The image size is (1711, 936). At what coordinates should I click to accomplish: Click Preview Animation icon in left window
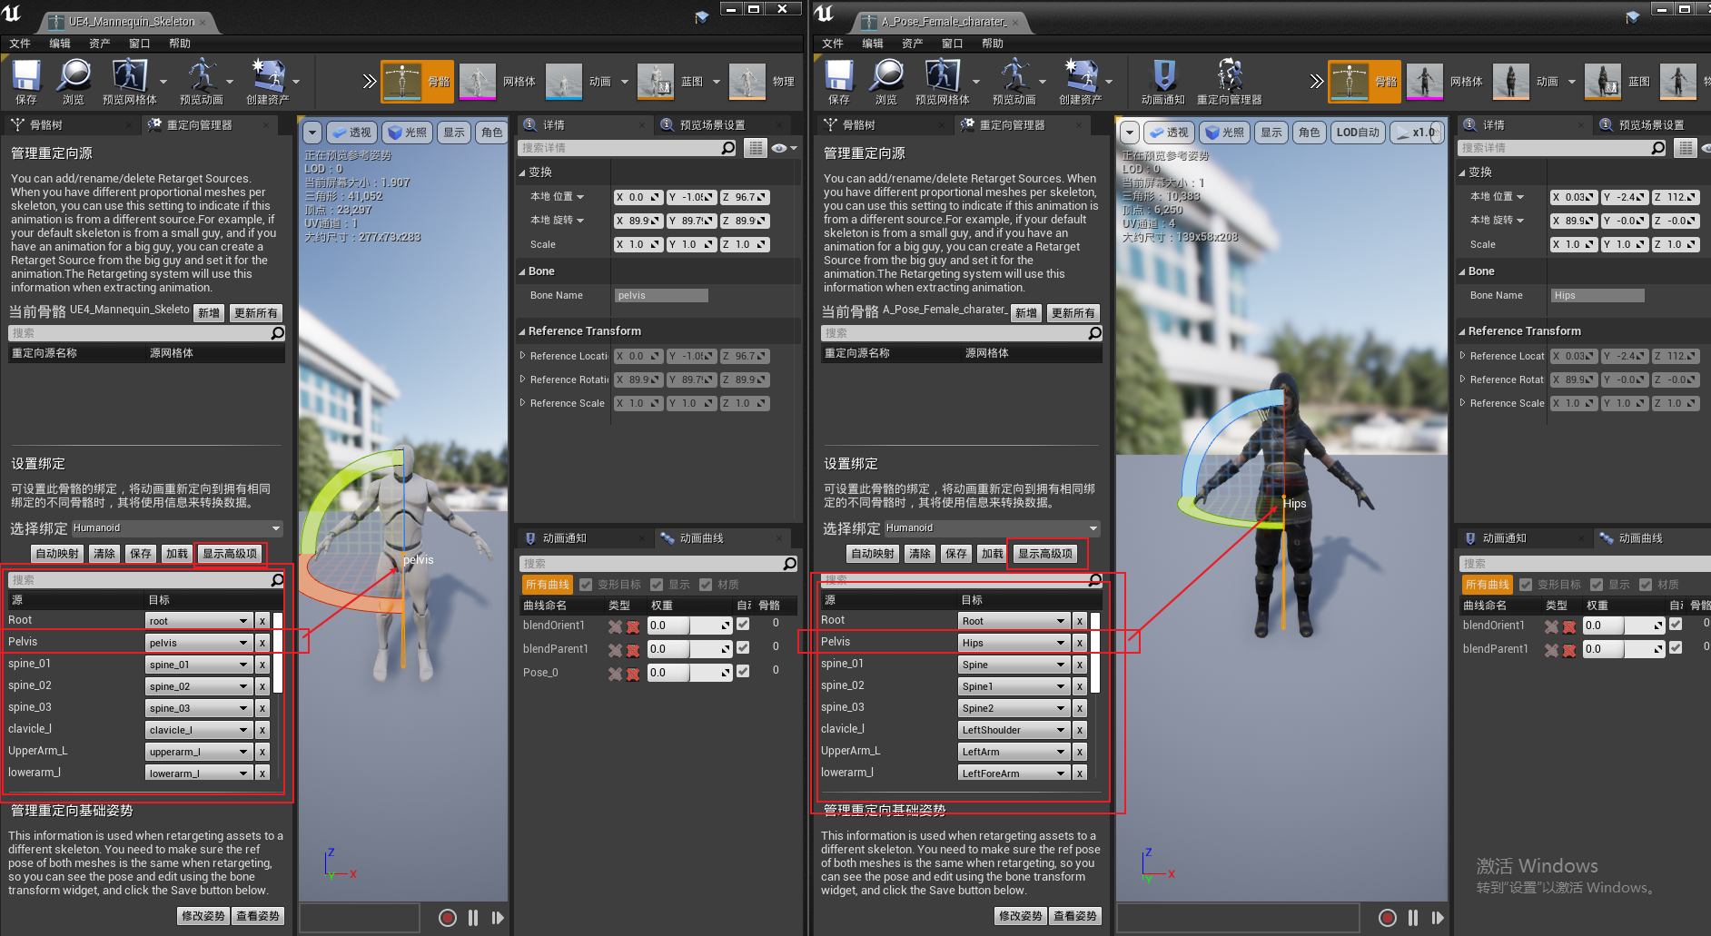pos(202,82)
